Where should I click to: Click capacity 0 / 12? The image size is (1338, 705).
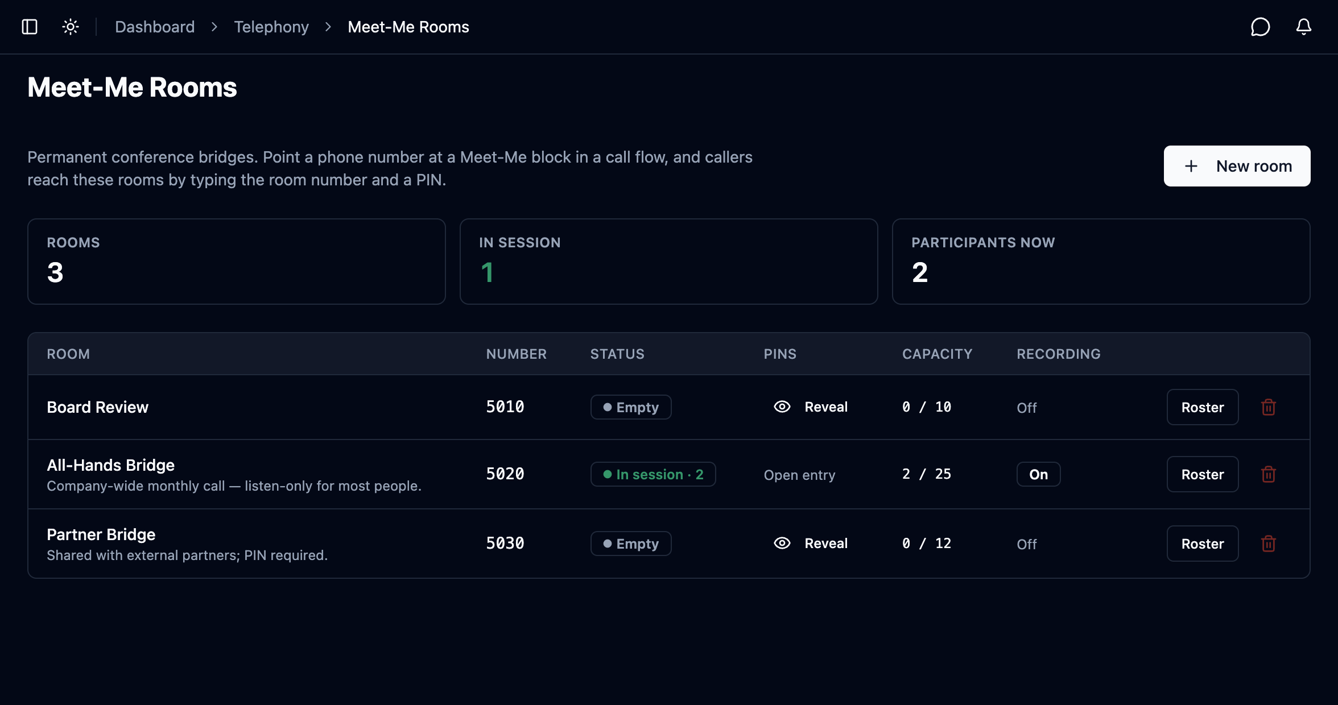click(x=927, y=544)
